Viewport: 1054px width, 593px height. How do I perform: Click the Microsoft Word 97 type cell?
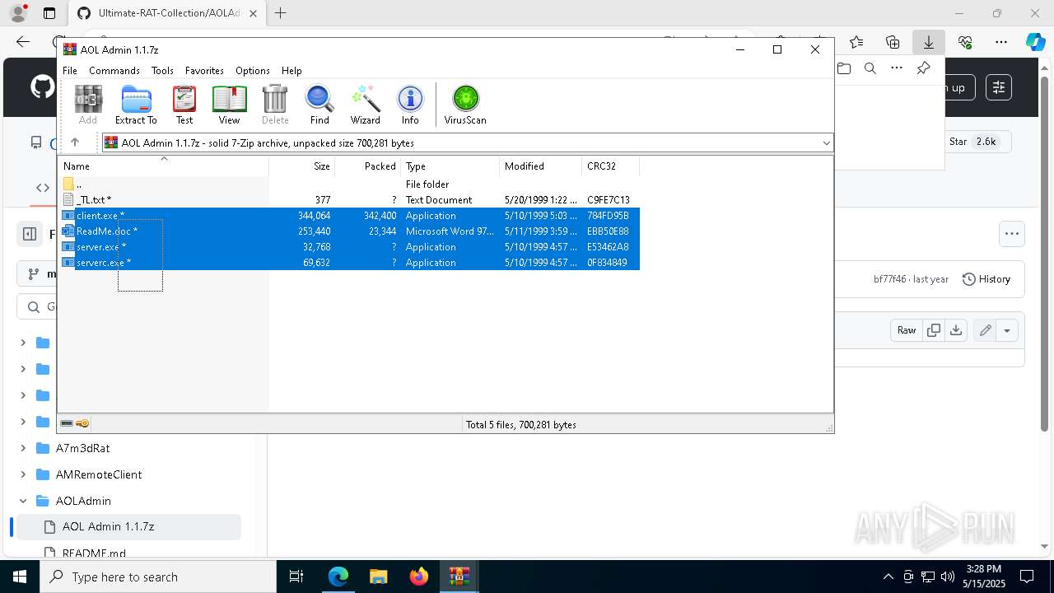pyautogui.click(x=450, y=231)
